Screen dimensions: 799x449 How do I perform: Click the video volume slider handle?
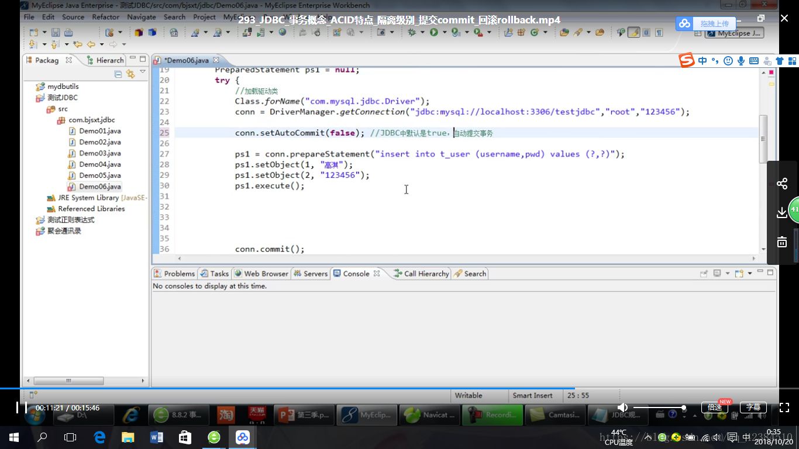coord(683,407)
